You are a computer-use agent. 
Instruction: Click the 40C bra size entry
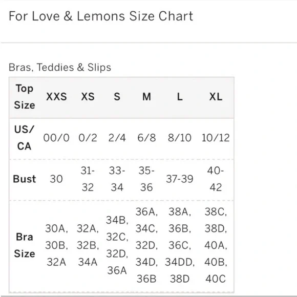tap(216, 279)
